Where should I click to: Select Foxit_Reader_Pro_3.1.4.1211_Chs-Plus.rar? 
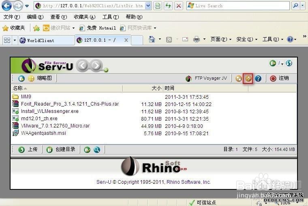pyautogui.click(x=70, y=104)
